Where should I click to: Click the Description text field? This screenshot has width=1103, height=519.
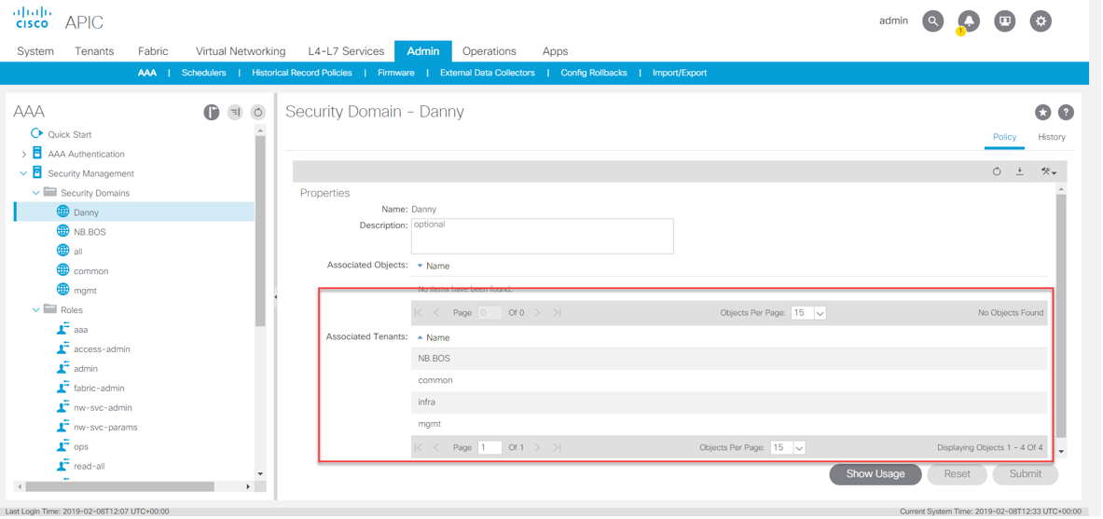tap(543, 236)
